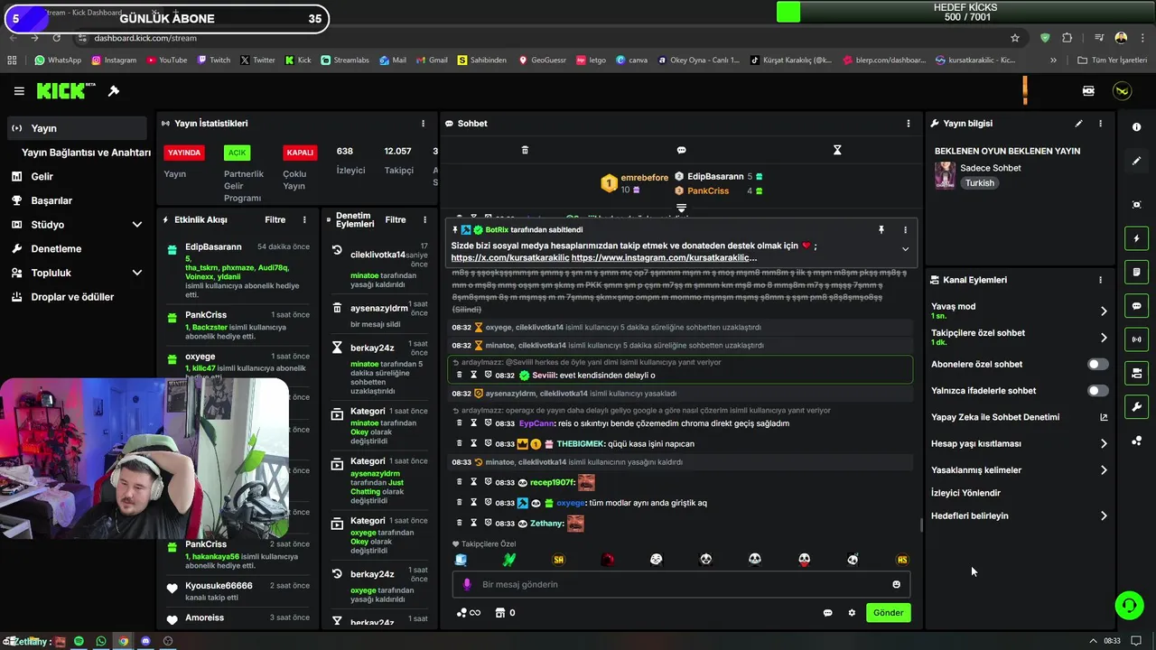The width and height of the screenshot is (1156, 650).
Task: Open chat settings gear icon
Action: pyautogui.click(x=852, y=613)
